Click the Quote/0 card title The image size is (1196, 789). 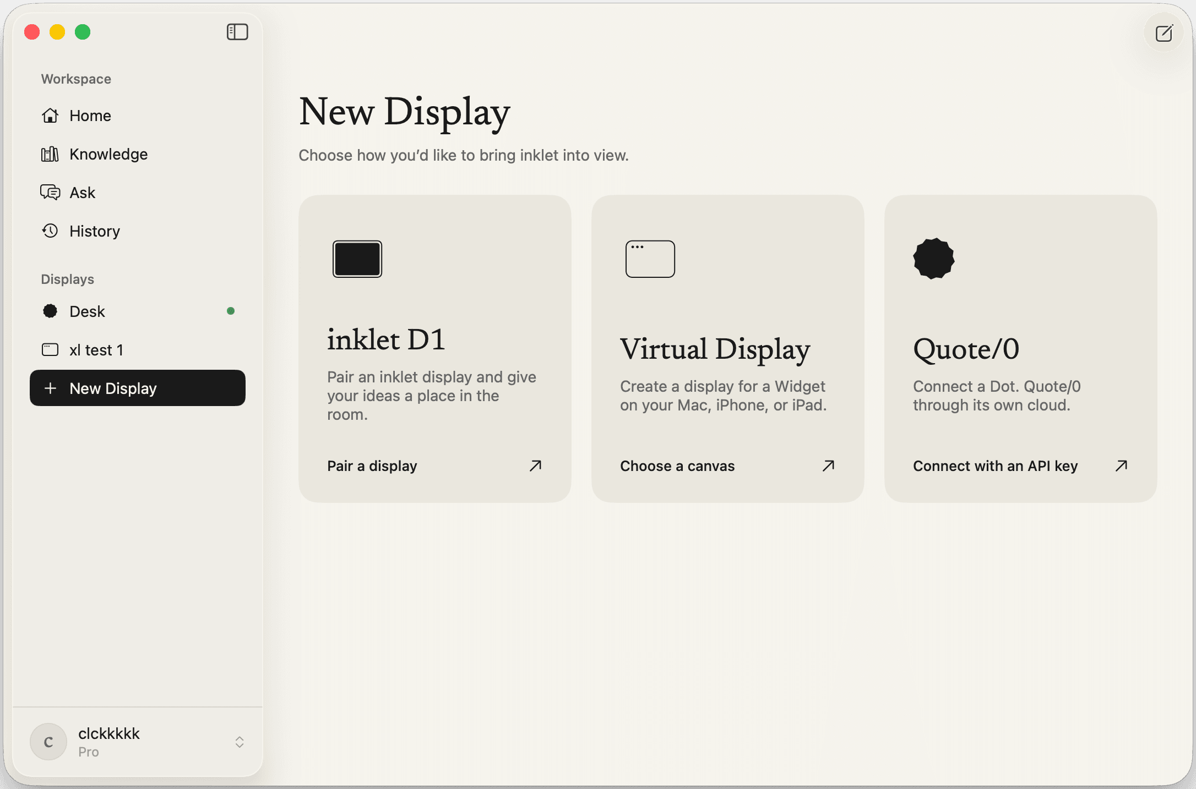click(x=966, y=349)
